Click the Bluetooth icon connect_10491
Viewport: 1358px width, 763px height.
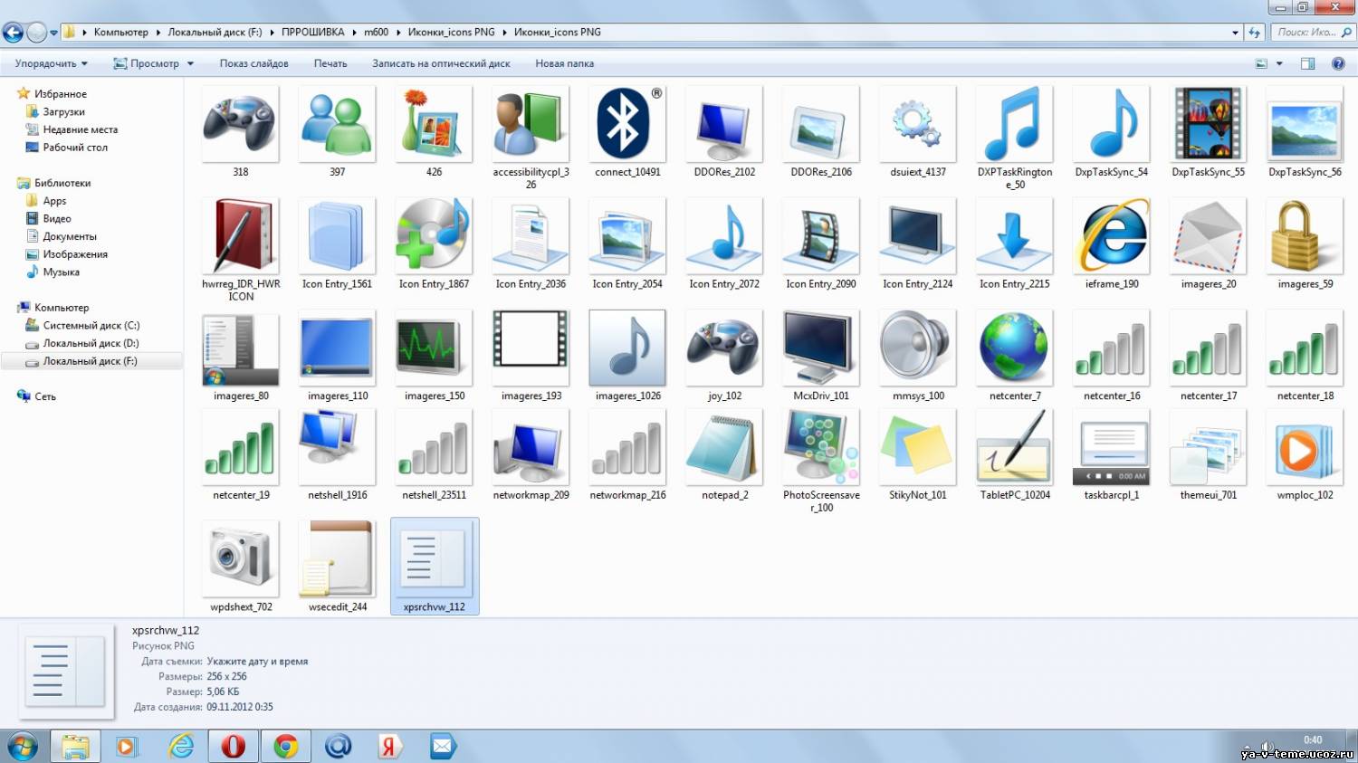627,124
